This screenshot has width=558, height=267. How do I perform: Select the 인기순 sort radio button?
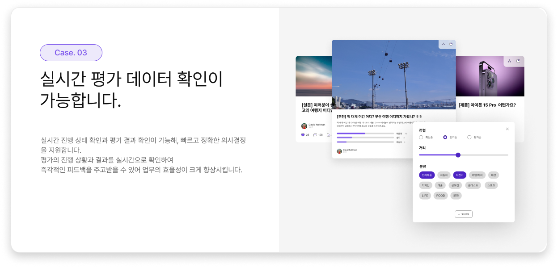coord(445,137)
